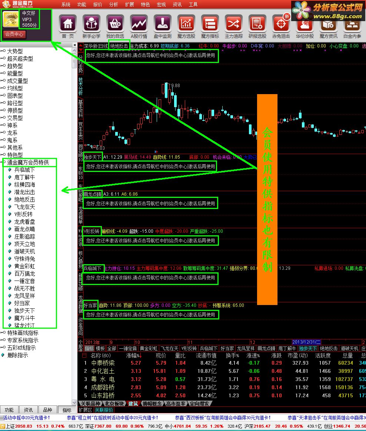Expand the 大势型 indicator category

15,51
